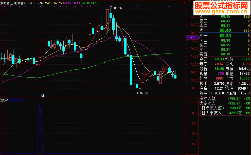Open the 财 financial marker under the chart

click(x=42, y=96)
